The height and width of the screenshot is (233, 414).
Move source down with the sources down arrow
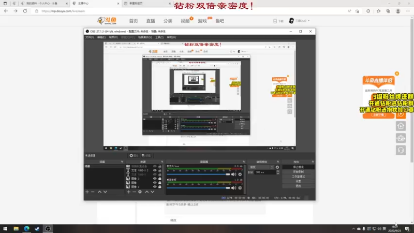[x=152, y=192]
